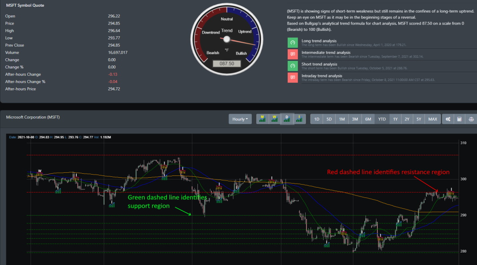Viewport: 477px width, 265px height.
Task: Select the Intraday (I) chart interval icon
Action: tap(299, 119)
